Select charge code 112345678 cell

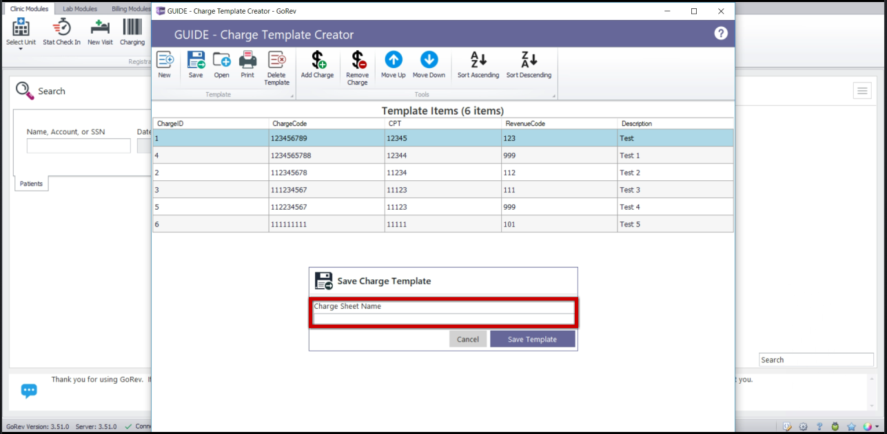coord(327,173)
